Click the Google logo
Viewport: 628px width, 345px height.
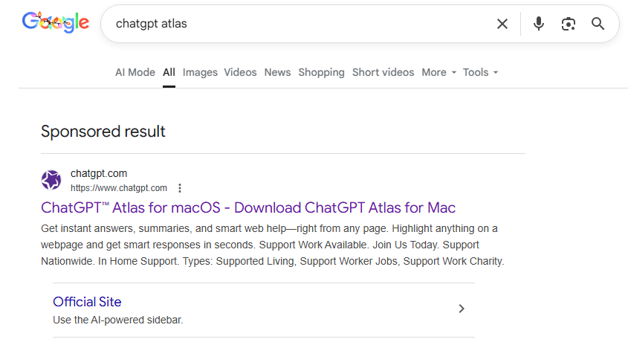pyautogui.click(x=56, y=22)
